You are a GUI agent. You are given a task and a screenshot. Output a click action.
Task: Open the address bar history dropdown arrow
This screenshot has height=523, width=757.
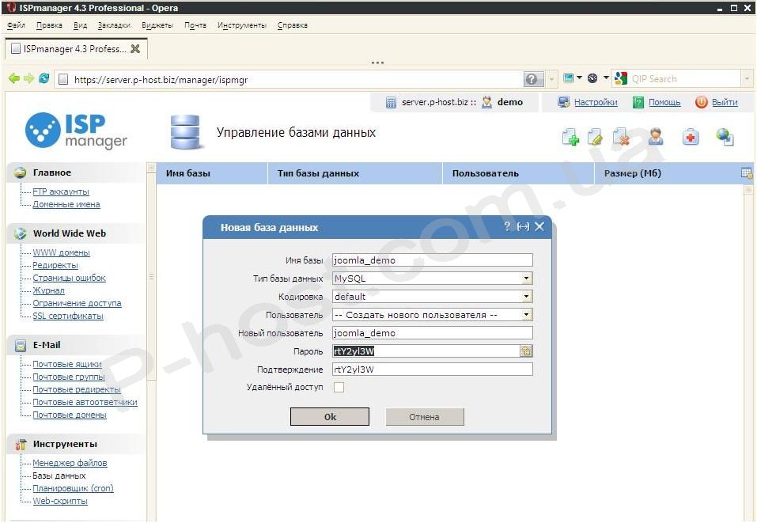(552, 79)
